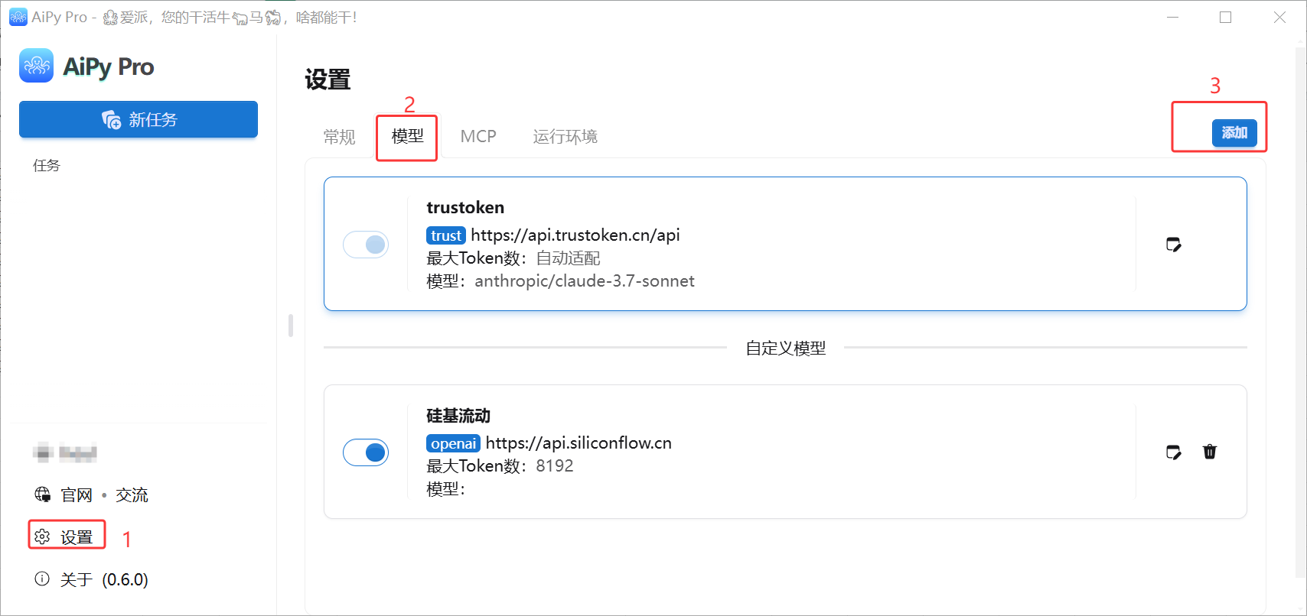This screenshot has width=1307, height=616.
Task: Click the 任务 label in sidebar
Action: pyautogui.click(x=46, y=165)
